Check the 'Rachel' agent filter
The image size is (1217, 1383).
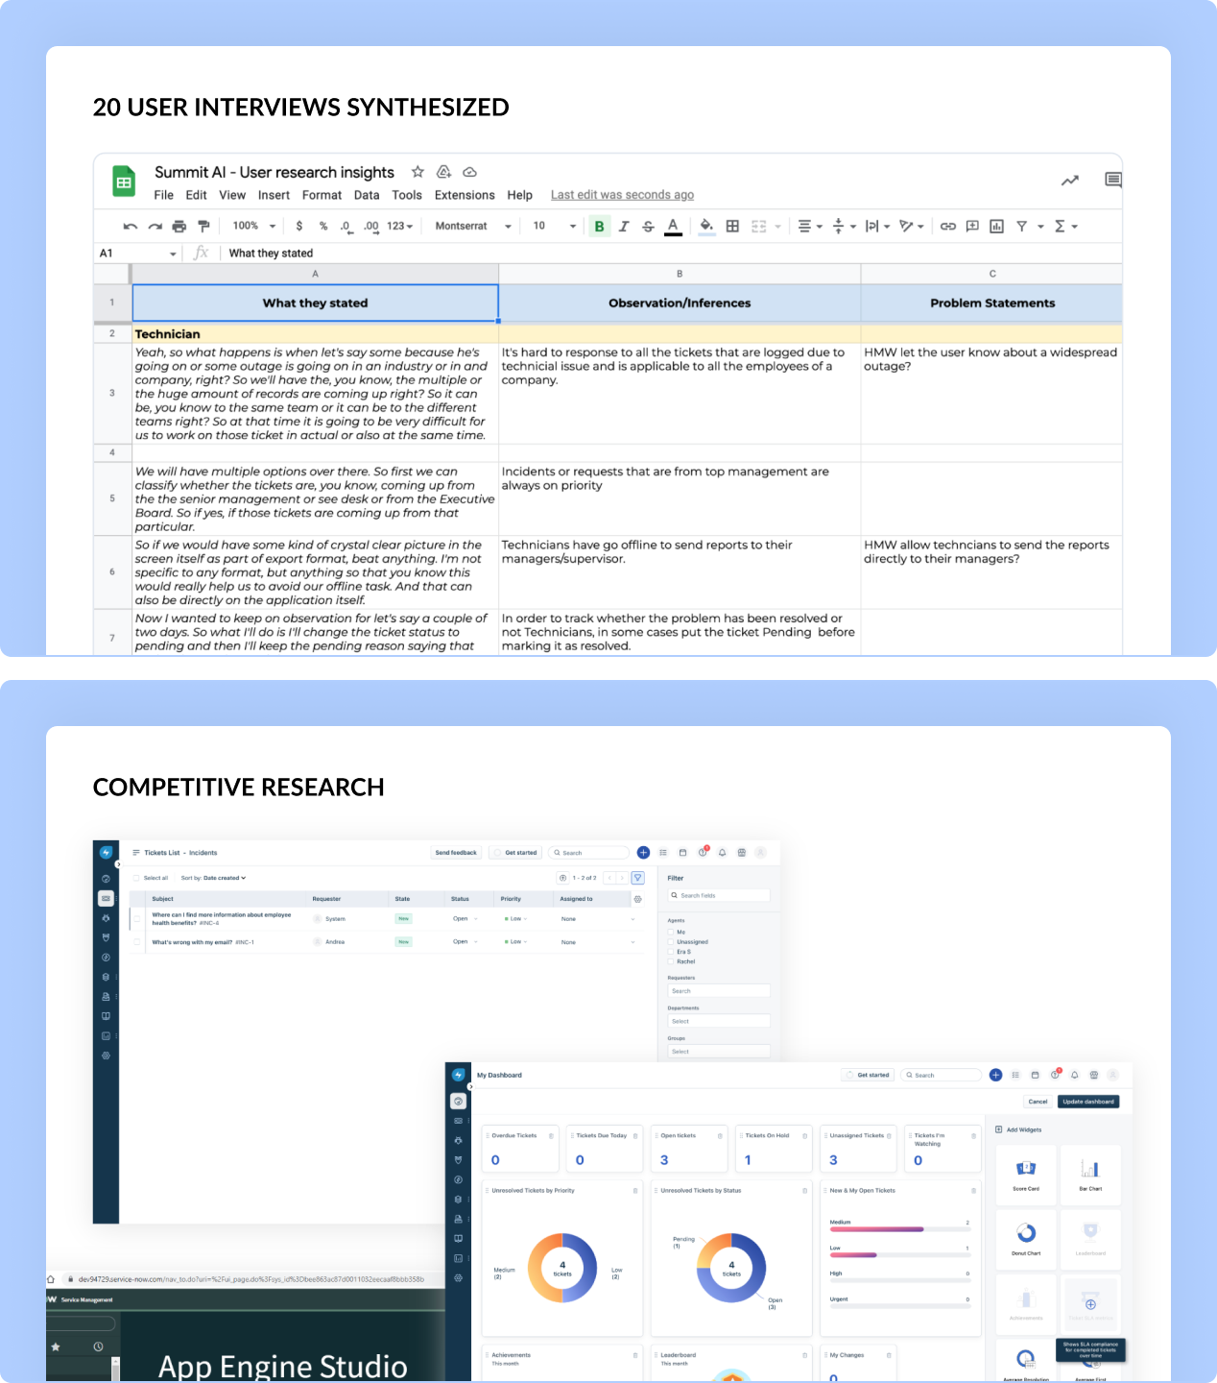tap(671, 961)
